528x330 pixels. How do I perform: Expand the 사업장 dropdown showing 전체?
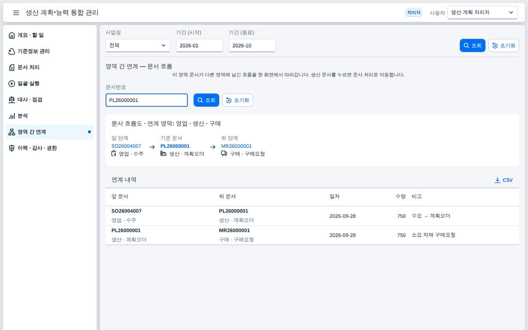(x=138, y=45)
